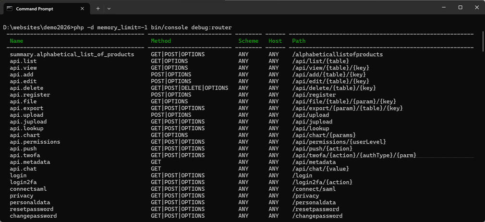The image size is (485, 222).
Task: Click route name resetpassword
Action: (x=32, y=209)
